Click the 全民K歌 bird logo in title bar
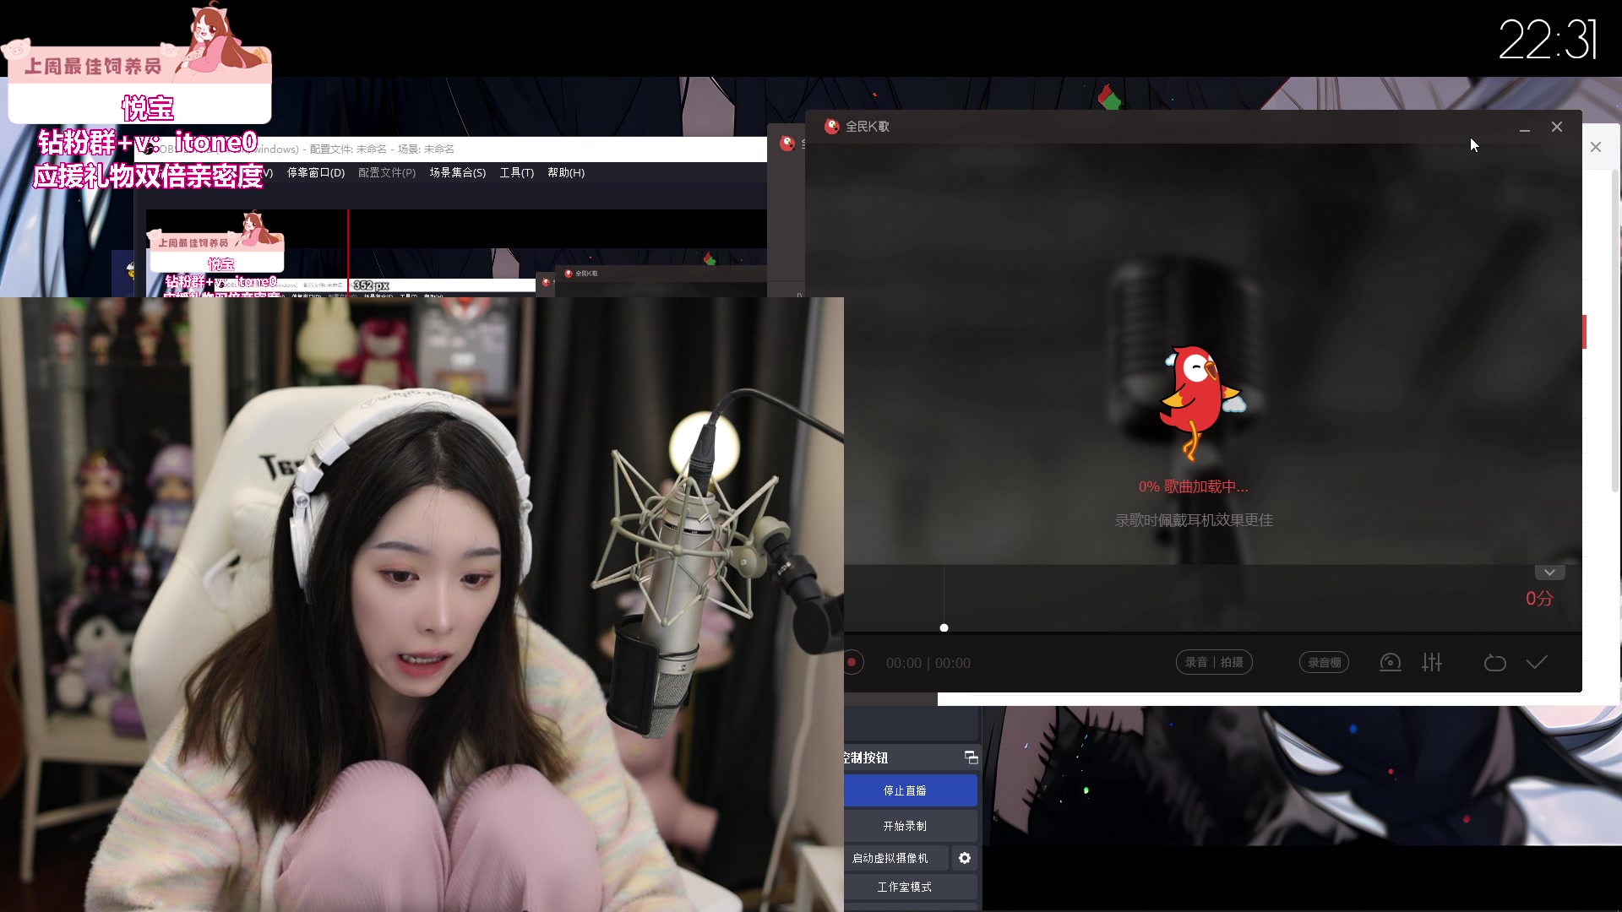The image size is (1622, 912). click(x=832, y=127)
